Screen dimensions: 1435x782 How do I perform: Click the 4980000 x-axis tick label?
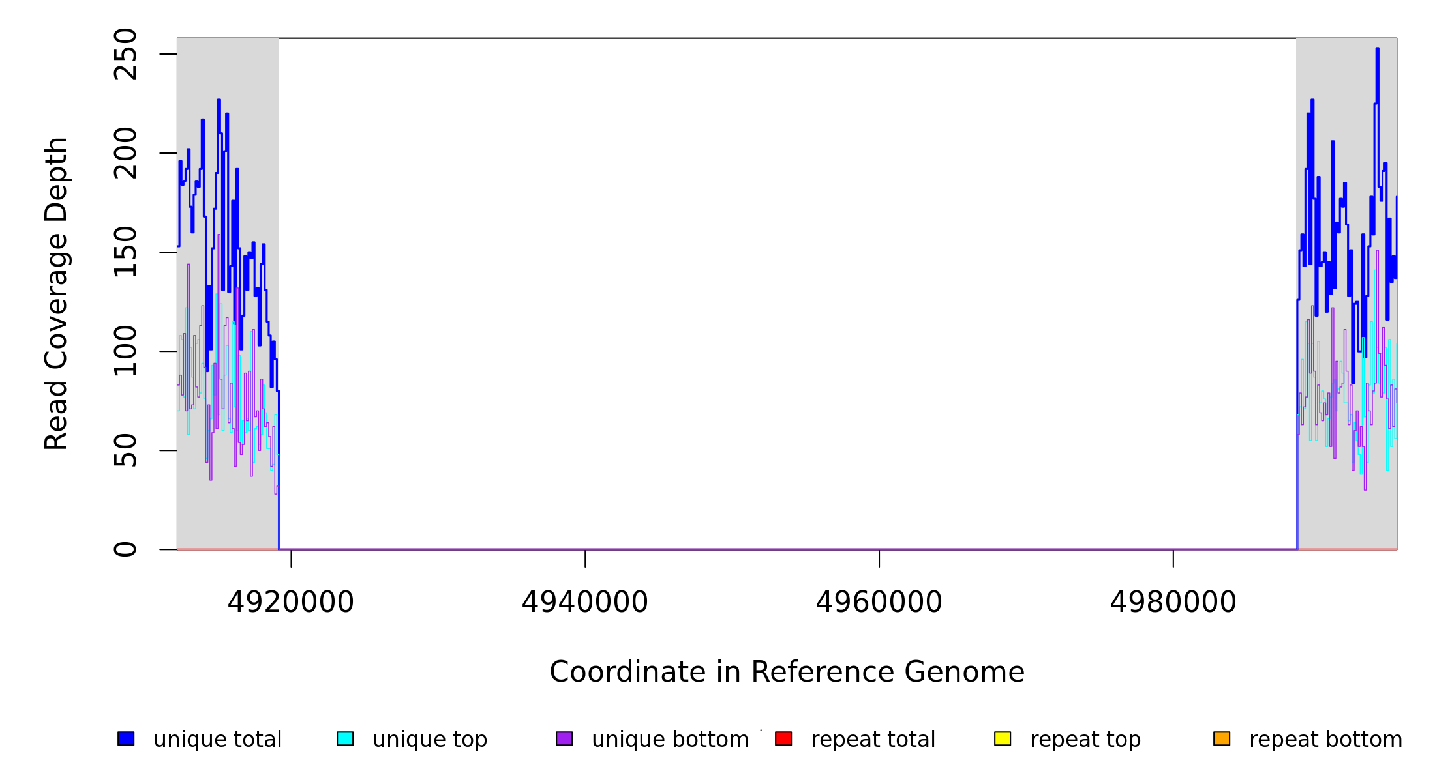point(1173,602)
